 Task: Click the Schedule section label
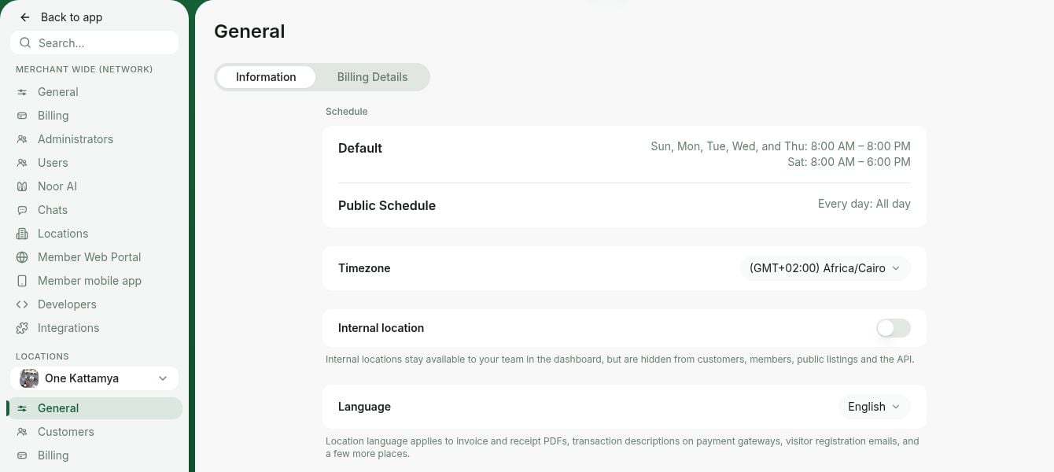347,112
